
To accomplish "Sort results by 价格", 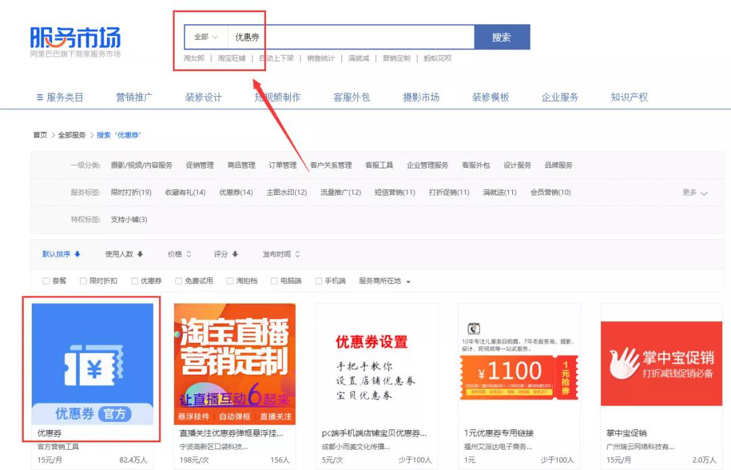I will coord(179,254).
